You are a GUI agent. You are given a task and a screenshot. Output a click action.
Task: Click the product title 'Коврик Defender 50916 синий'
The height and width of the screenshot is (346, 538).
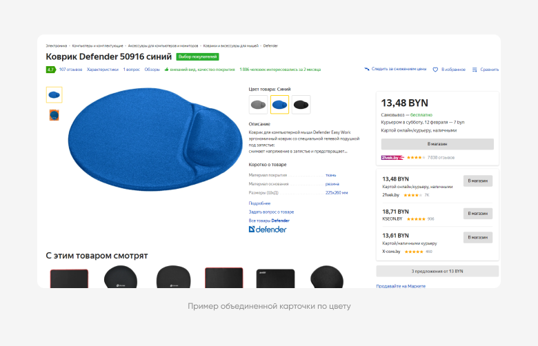point(109,57)
